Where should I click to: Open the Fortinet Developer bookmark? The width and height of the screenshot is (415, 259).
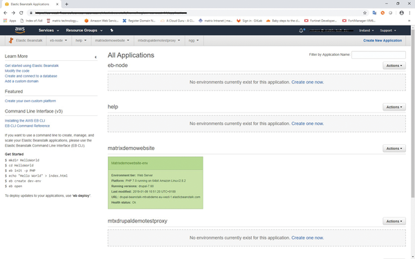coord(320,21)
